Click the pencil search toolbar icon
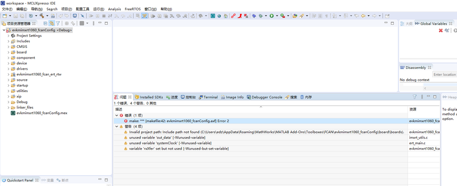 (x=302, y=16)
